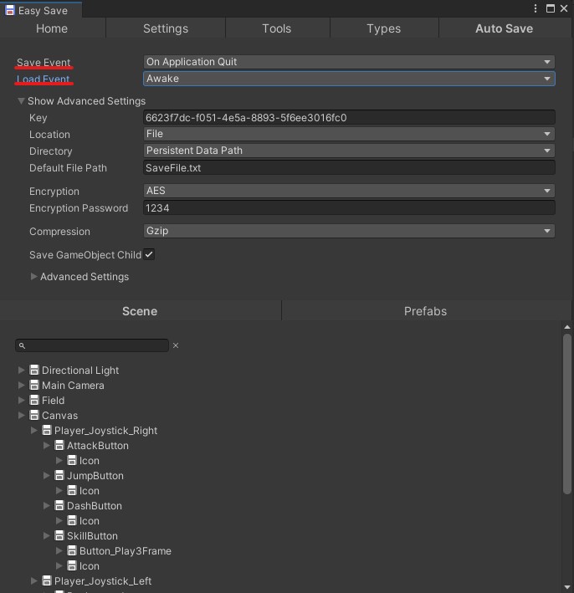Click the save icon beside SkillButton
Image resolution: width=574 pixels, height=593 pixels.
point(59,535)
